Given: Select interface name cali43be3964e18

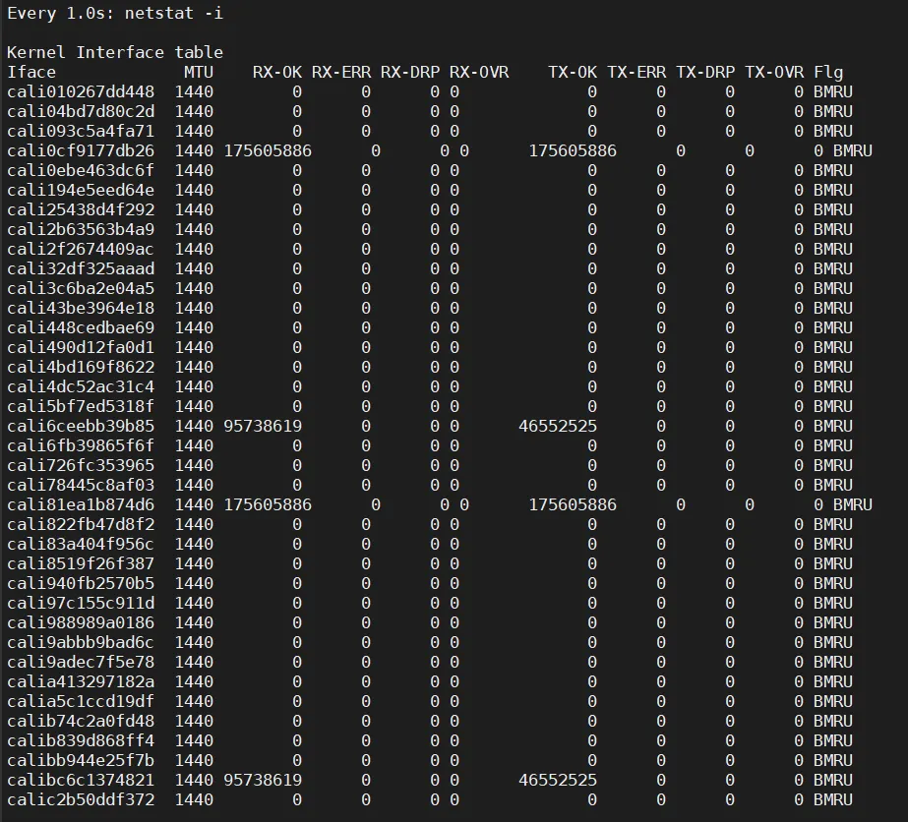Looking at the screenshot, I should pos(81,309).
